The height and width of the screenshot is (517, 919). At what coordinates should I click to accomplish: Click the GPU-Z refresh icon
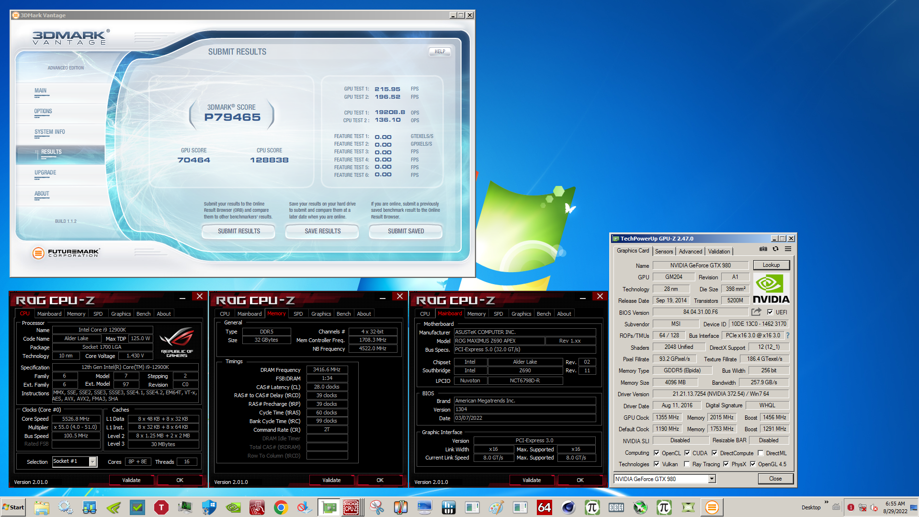776,249
